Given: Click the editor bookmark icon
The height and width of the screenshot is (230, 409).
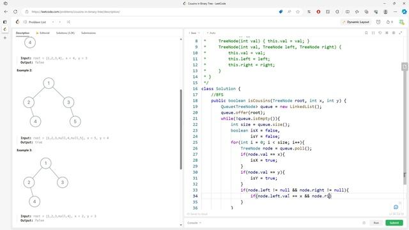Looking at the screenshot, I should pos(366,33).
